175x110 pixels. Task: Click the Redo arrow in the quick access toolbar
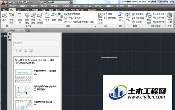coord(36,2)
